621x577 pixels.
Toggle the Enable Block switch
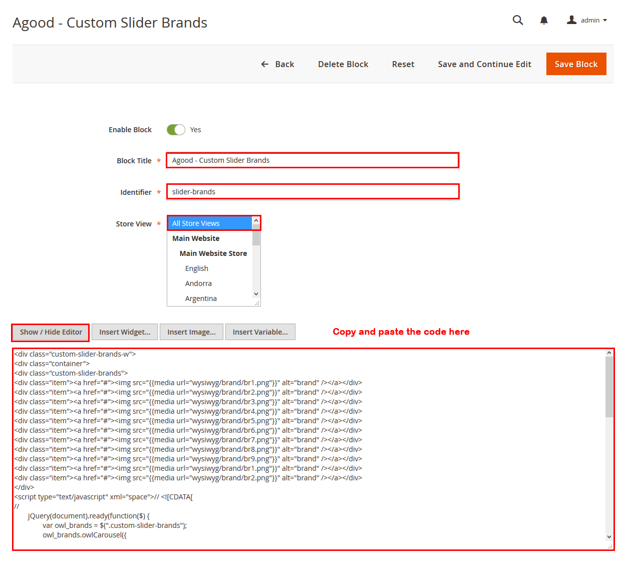click(176, 130)
